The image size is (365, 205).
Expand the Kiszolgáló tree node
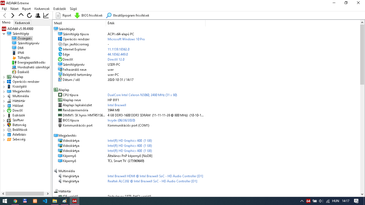click(x=4, y=86)
